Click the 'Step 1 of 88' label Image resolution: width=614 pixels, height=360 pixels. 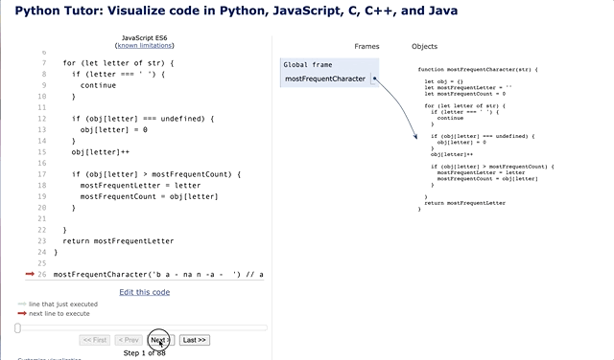pyautogui.click(x=145, y=353)
